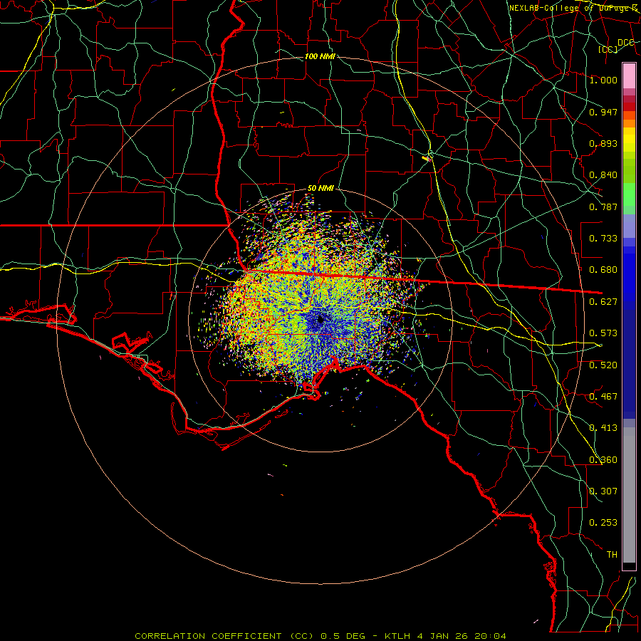Viewport: 641px width, 641px height.
Task: Click the 0.573 color scale value
Action: (x=603, y=333)
